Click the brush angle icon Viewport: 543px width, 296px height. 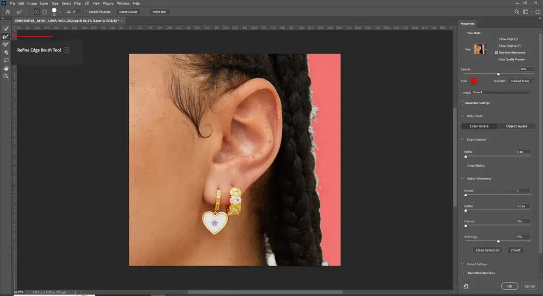pos(68,12)
